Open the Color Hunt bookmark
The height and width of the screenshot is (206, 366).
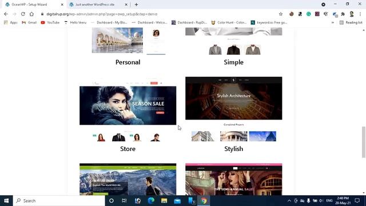coord(229,22)
